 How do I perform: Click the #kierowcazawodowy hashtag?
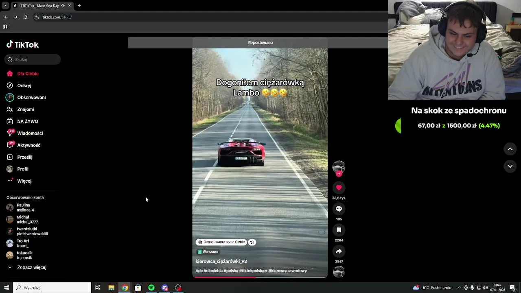point(288,271)
